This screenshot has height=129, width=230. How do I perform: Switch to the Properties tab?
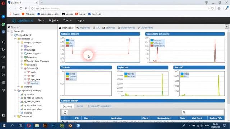[83, 28]
